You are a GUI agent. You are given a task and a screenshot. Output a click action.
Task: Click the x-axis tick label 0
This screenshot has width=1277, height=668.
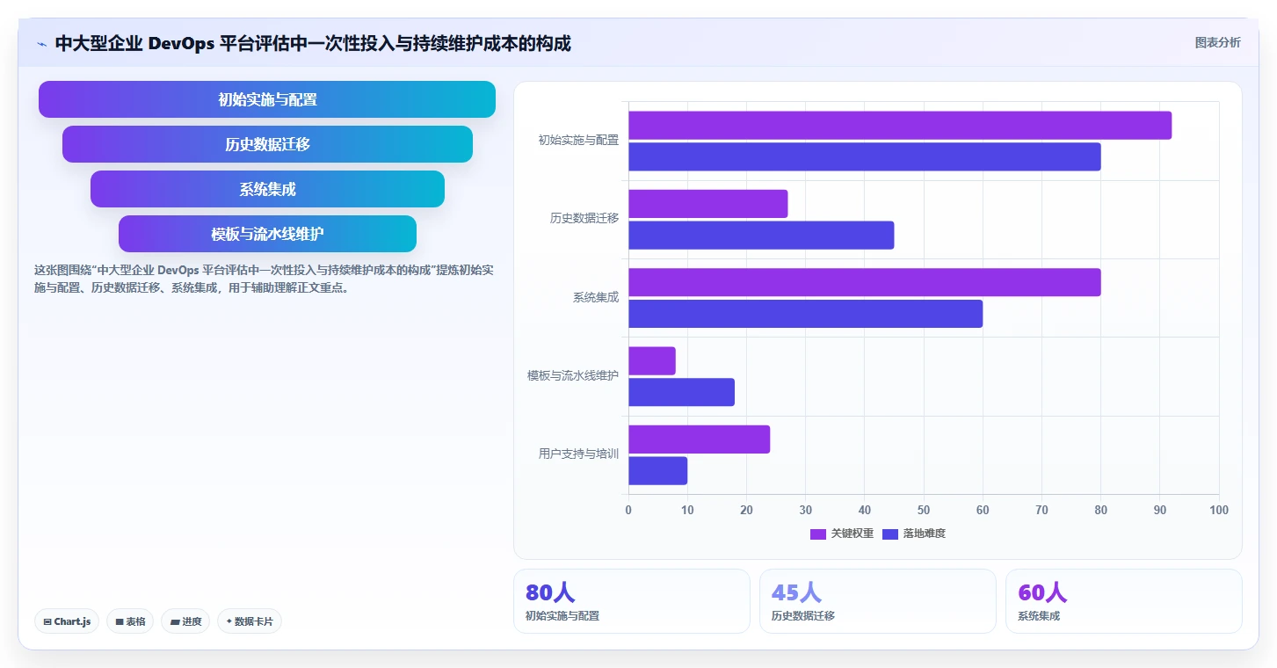tap(628, 510)
